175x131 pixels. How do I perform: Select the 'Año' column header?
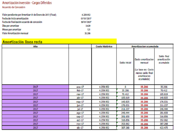(x=35, y=46)
